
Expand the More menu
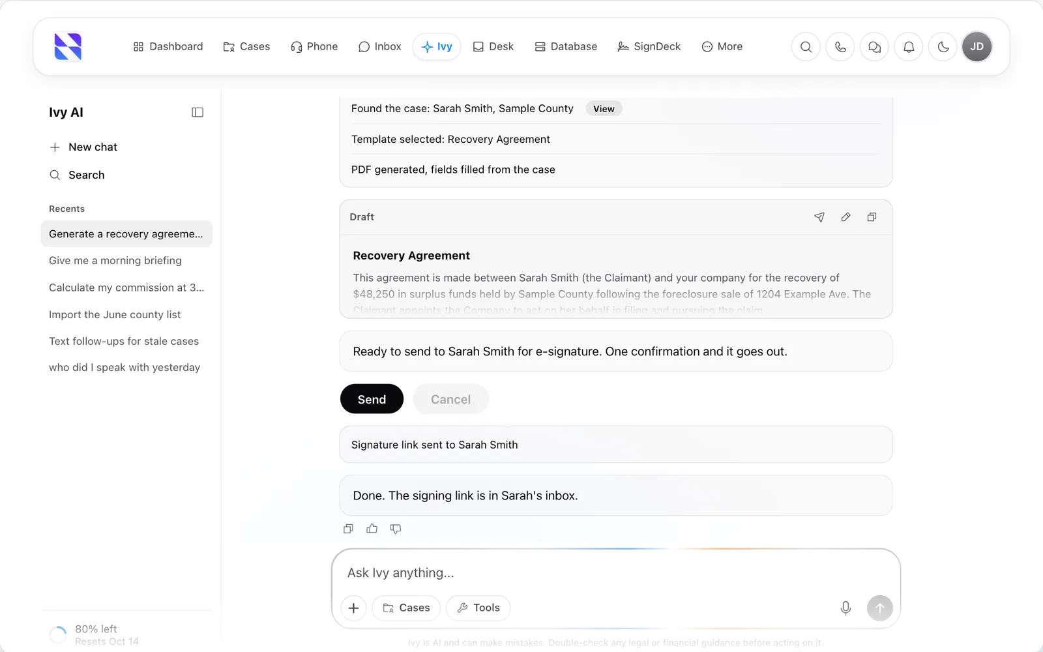(x=722, y=47)
